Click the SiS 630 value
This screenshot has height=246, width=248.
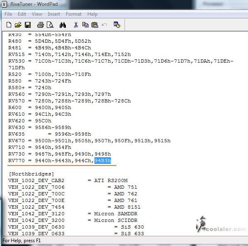[132, 227]
